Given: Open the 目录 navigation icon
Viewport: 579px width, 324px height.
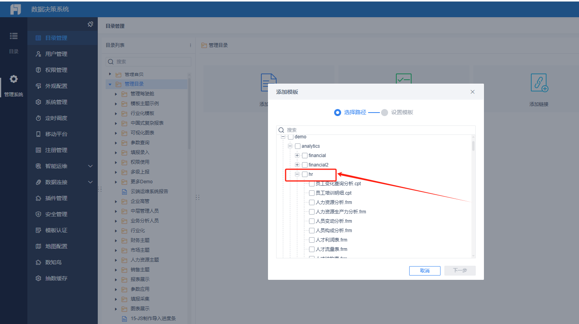Looking at the screenshot, I should pyautogui.click(x=14, y=36).
